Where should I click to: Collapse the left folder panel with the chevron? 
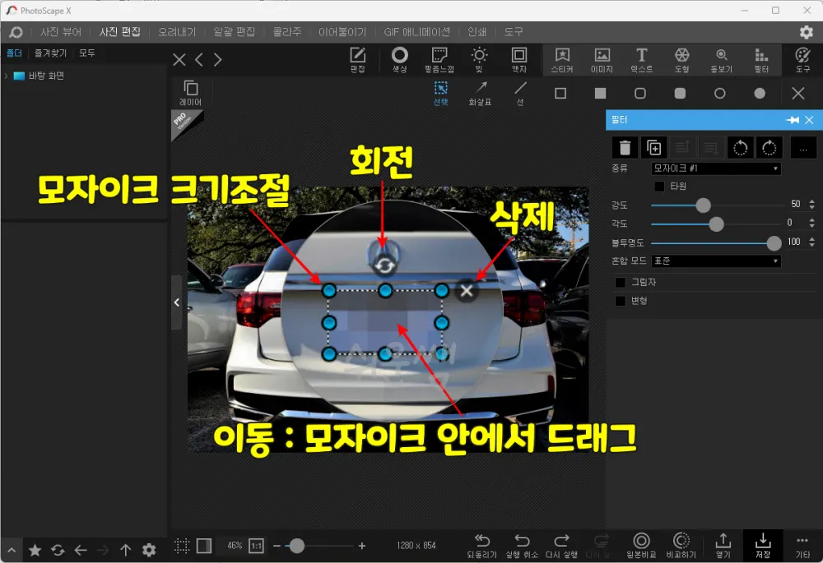[x=176, y=302]
